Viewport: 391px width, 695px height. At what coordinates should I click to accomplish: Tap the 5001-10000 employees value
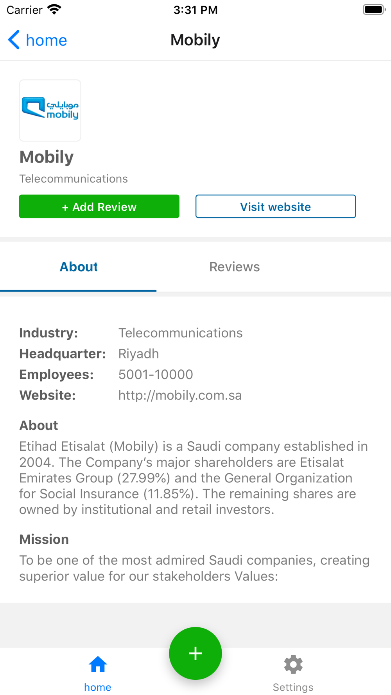click(156, 374)
